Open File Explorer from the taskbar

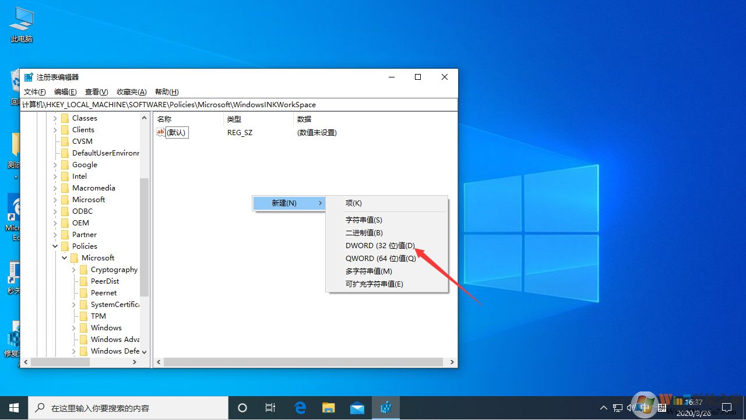pyautogui.click(x=328, y=407)
